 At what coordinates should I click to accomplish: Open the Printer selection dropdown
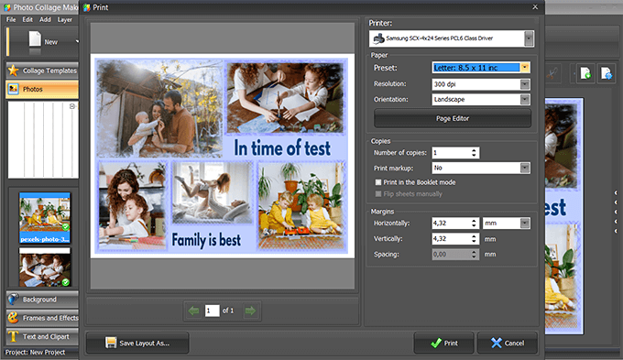[529, 38]
